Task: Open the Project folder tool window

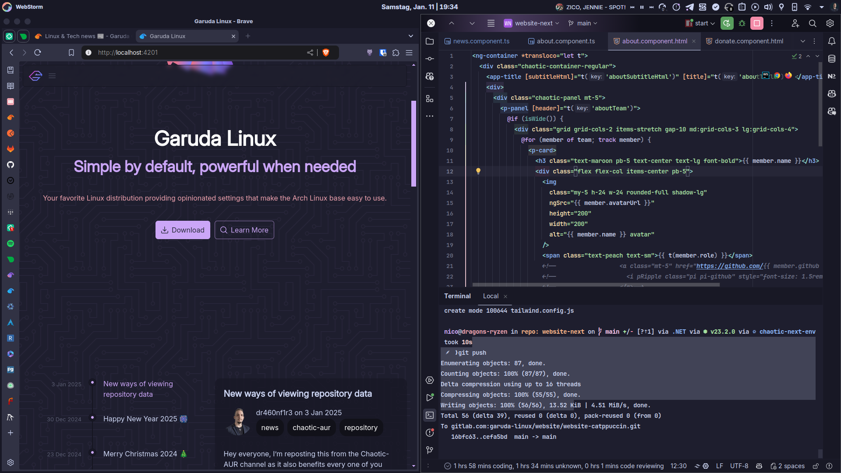Action: coord(430,41)
